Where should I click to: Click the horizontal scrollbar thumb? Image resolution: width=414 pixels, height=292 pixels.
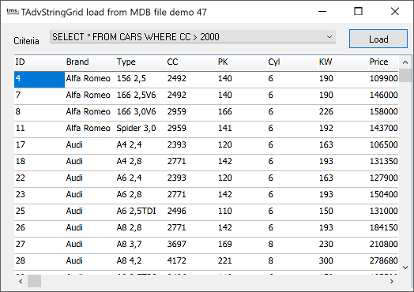34,281
